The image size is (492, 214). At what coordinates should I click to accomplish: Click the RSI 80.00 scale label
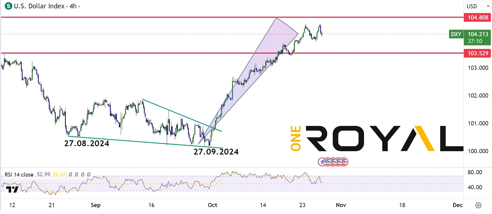click(475, 172)
